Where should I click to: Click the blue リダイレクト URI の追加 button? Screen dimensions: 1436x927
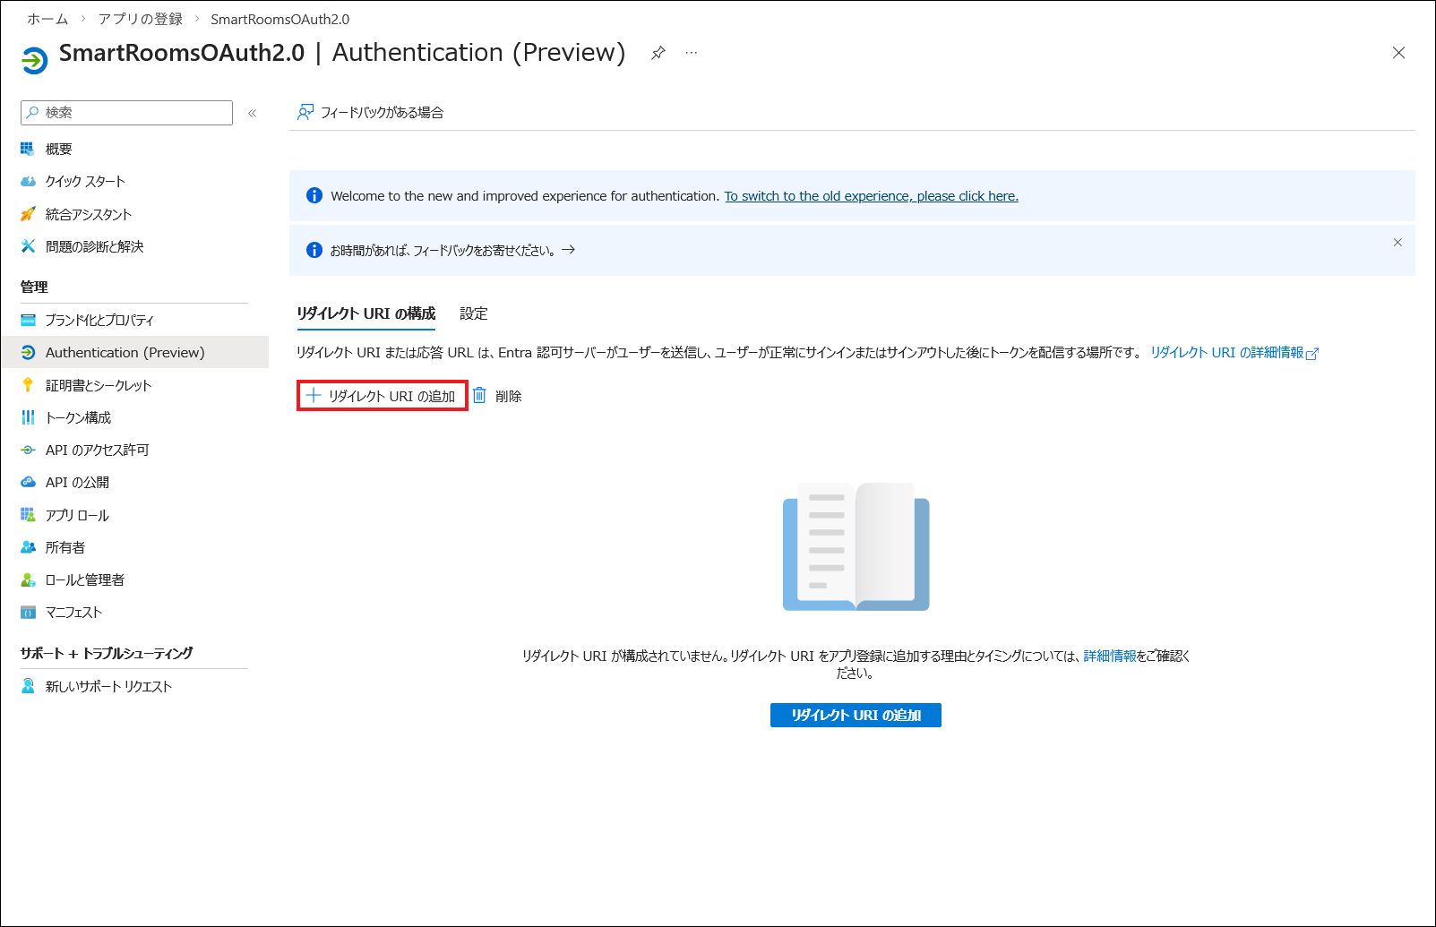pyautogui.click(x=856, y=715)
